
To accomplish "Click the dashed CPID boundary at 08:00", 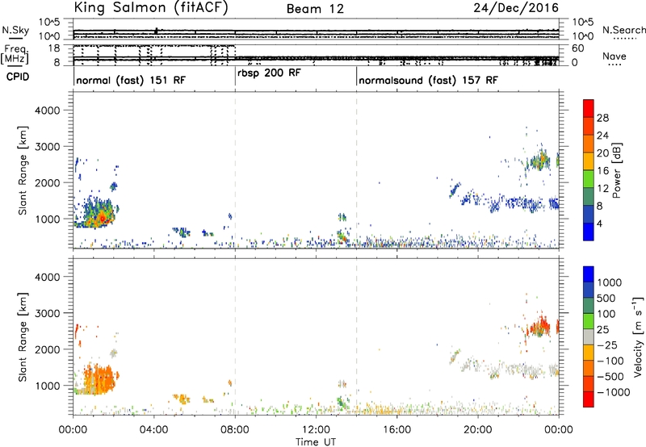I will pos(235,170).
